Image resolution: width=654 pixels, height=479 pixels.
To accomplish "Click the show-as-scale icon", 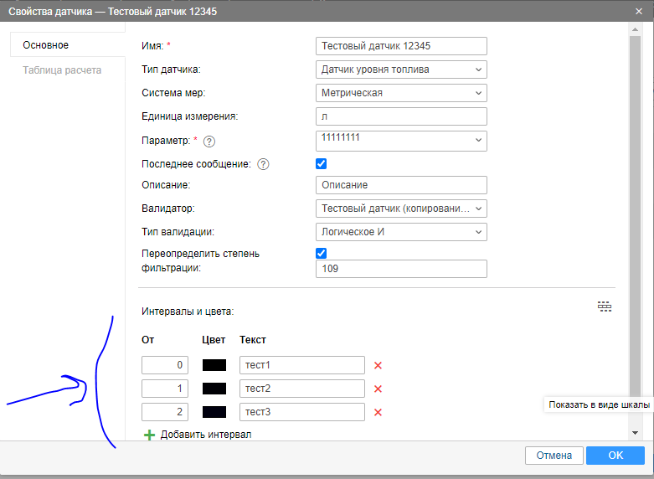I will coord(605,307).
